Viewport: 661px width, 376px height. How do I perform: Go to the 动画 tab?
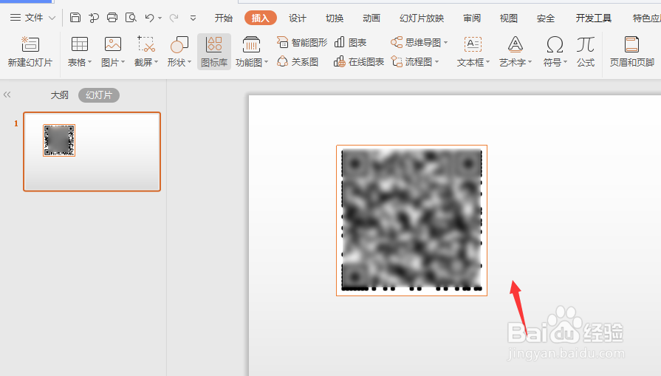371,18
